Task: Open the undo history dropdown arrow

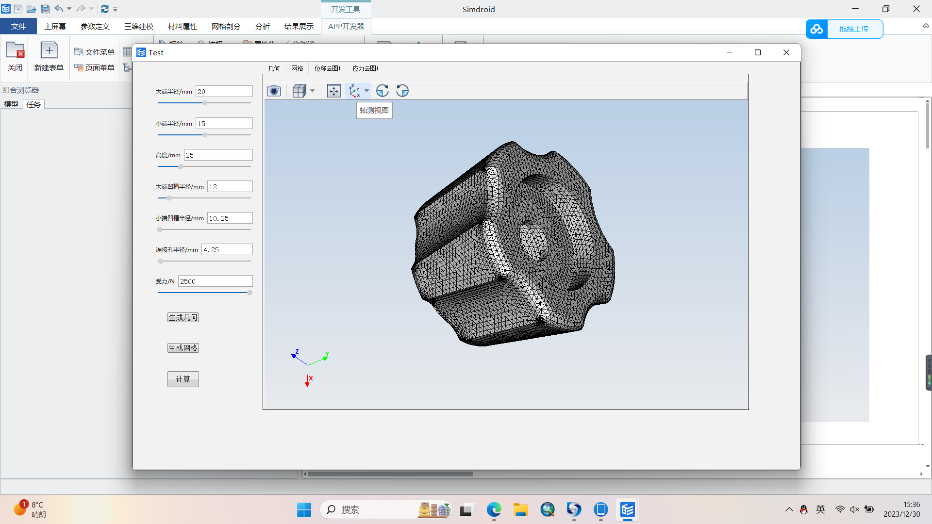Action: 69,9
